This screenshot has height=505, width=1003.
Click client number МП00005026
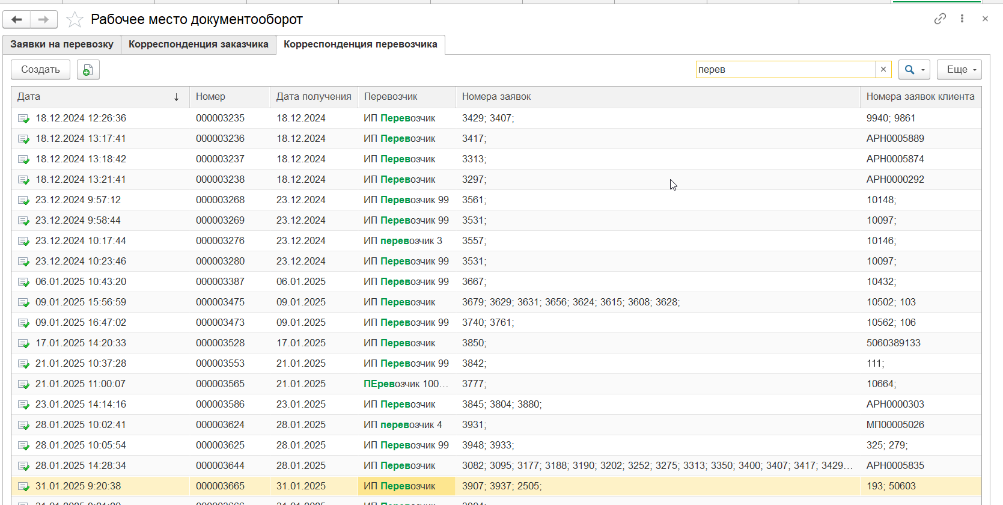pos(921,425)
